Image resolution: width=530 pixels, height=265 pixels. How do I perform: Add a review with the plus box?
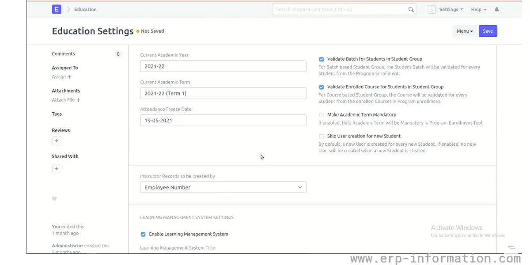(57, 141)
